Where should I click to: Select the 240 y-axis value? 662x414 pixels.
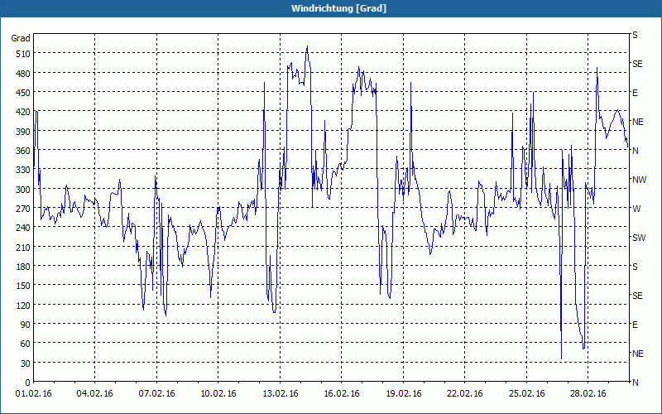pos(22,228)
